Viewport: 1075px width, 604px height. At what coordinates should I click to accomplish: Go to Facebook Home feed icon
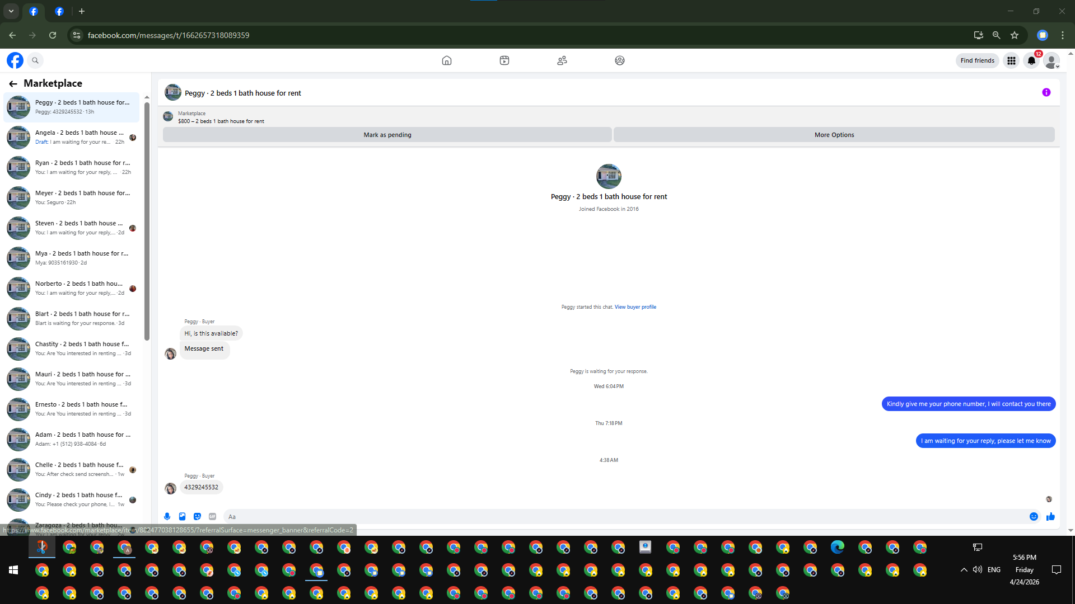coord(446,60)
